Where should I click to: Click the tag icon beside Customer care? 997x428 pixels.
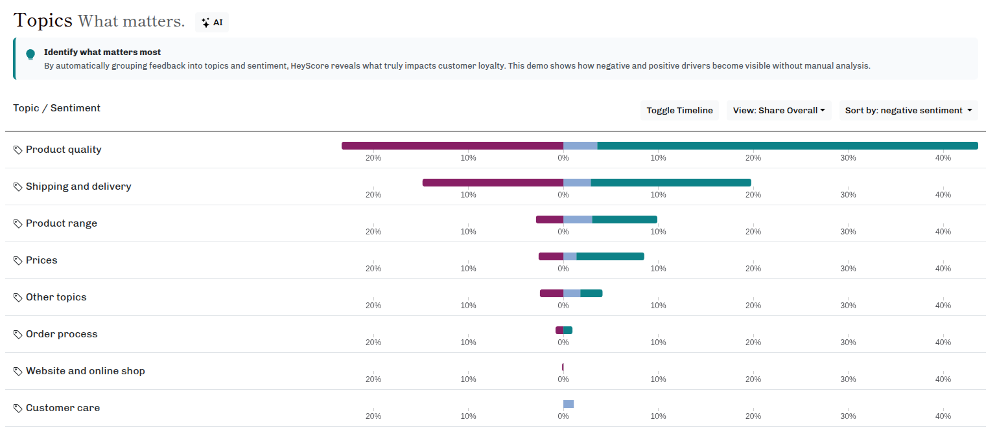point(18,408)
